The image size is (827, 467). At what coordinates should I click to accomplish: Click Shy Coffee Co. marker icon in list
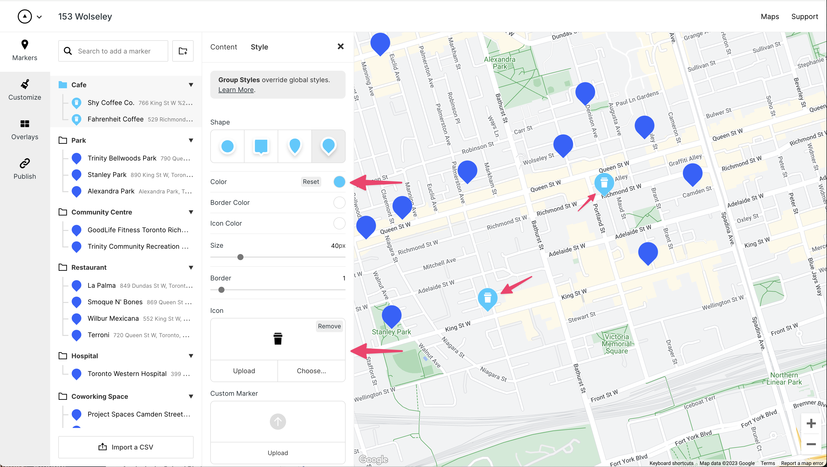(77, 103)
